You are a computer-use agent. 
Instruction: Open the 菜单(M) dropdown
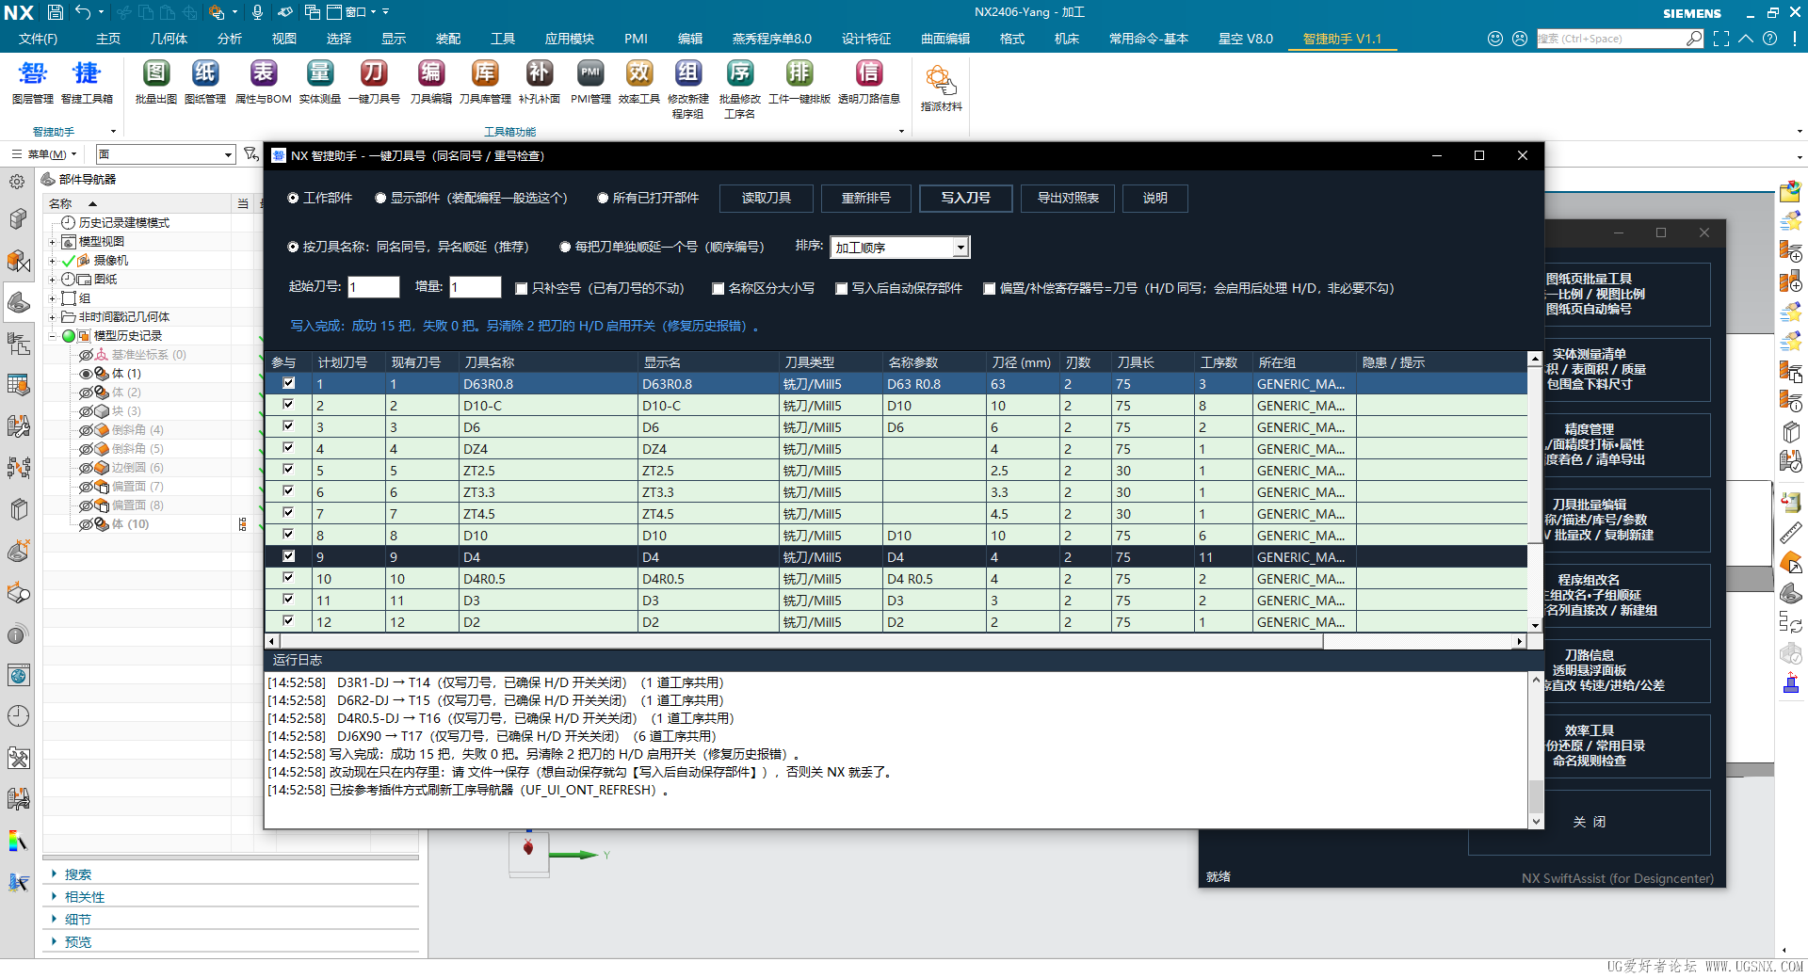click(46, 154)
